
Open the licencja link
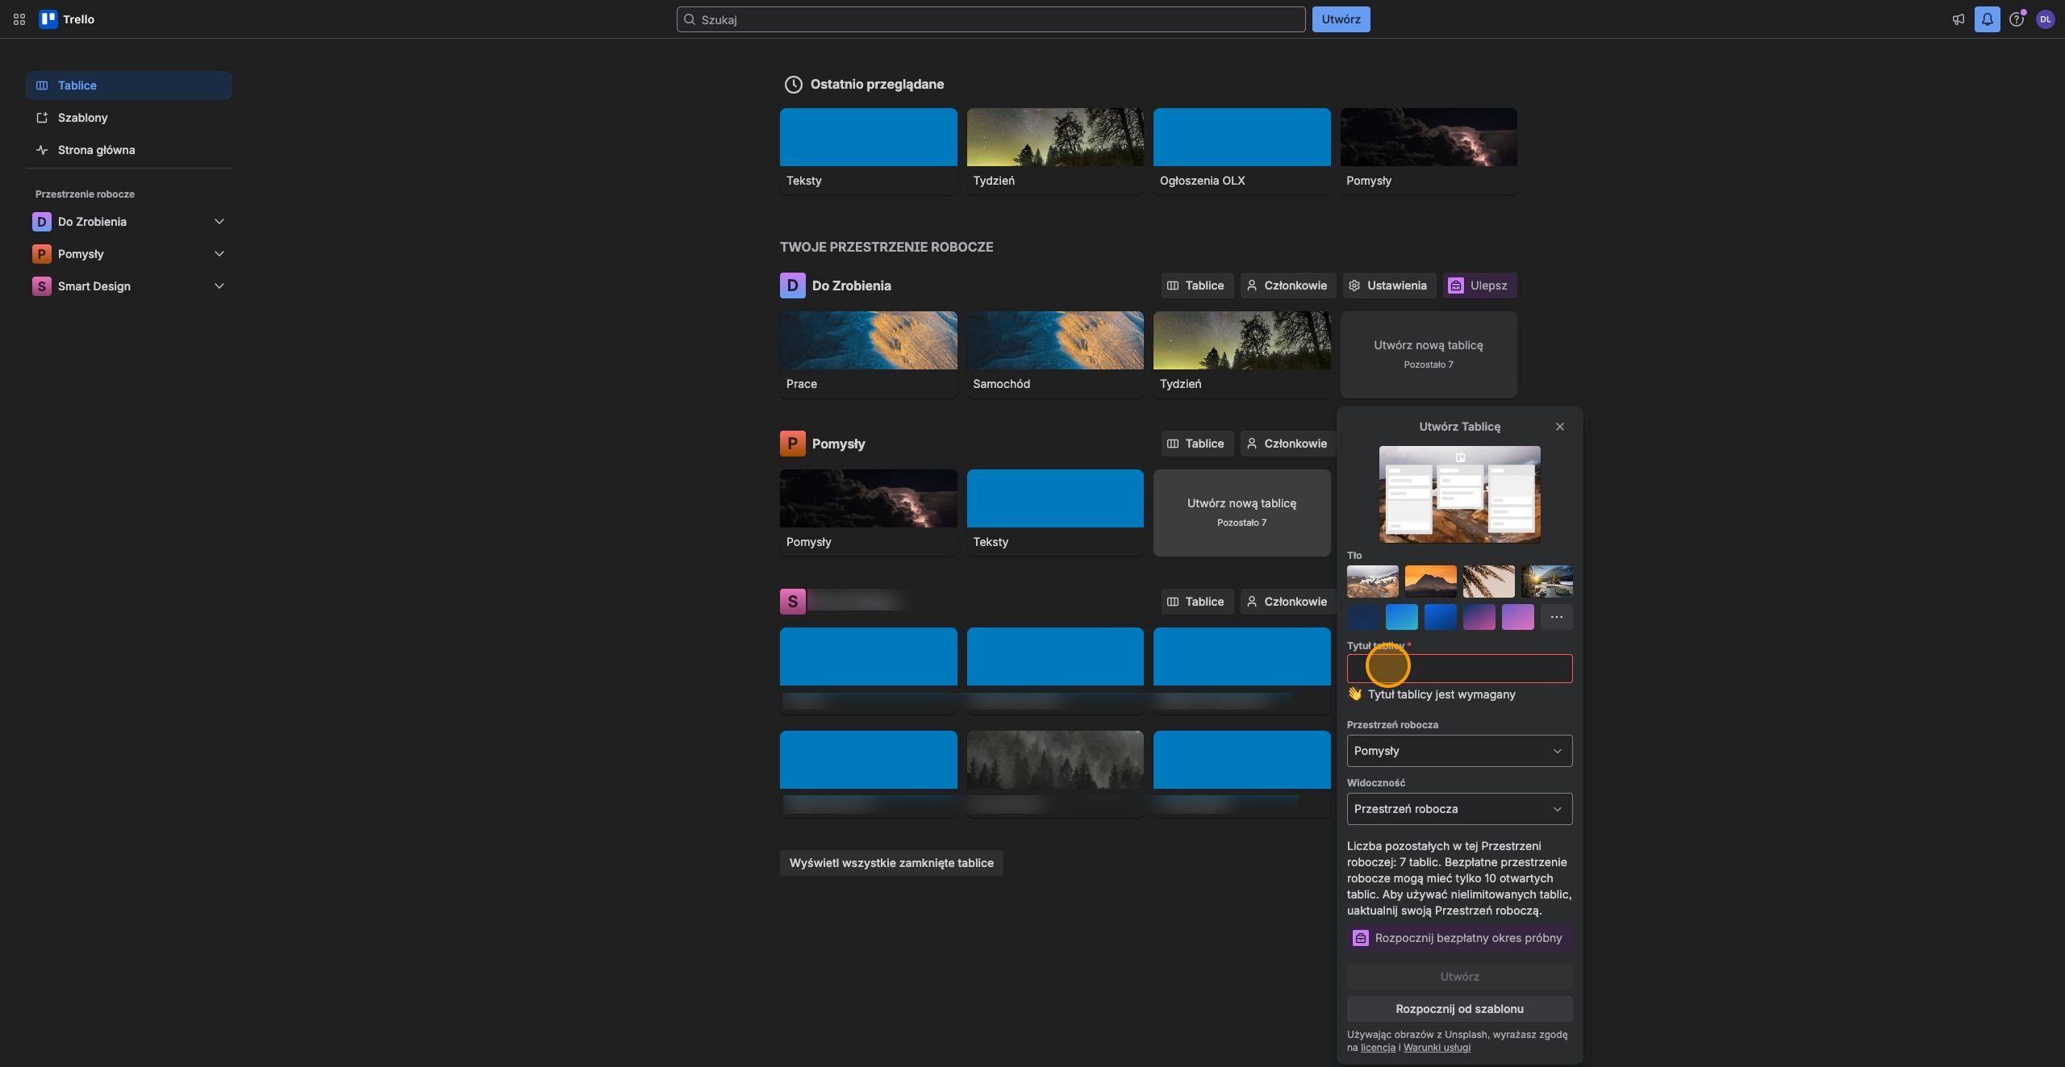click(1378, 1048)
